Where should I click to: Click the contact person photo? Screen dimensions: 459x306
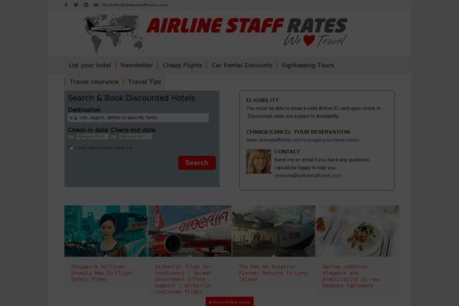pyautogui.click(x=259, y=161)
